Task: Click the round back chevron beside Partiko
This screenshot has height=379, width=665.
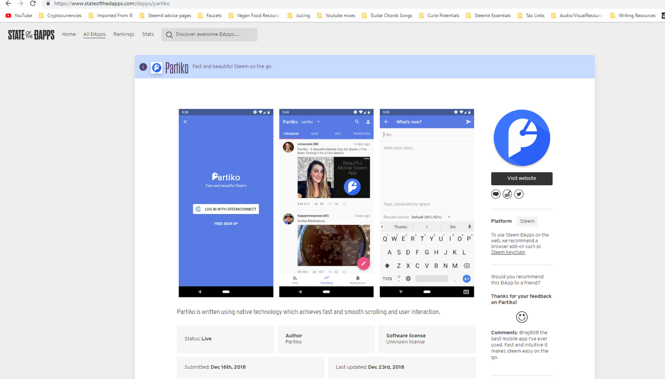Action: 143,67
